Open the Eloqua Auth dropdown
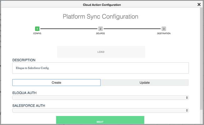Viewport: 204px width, 125px height. 100,98
